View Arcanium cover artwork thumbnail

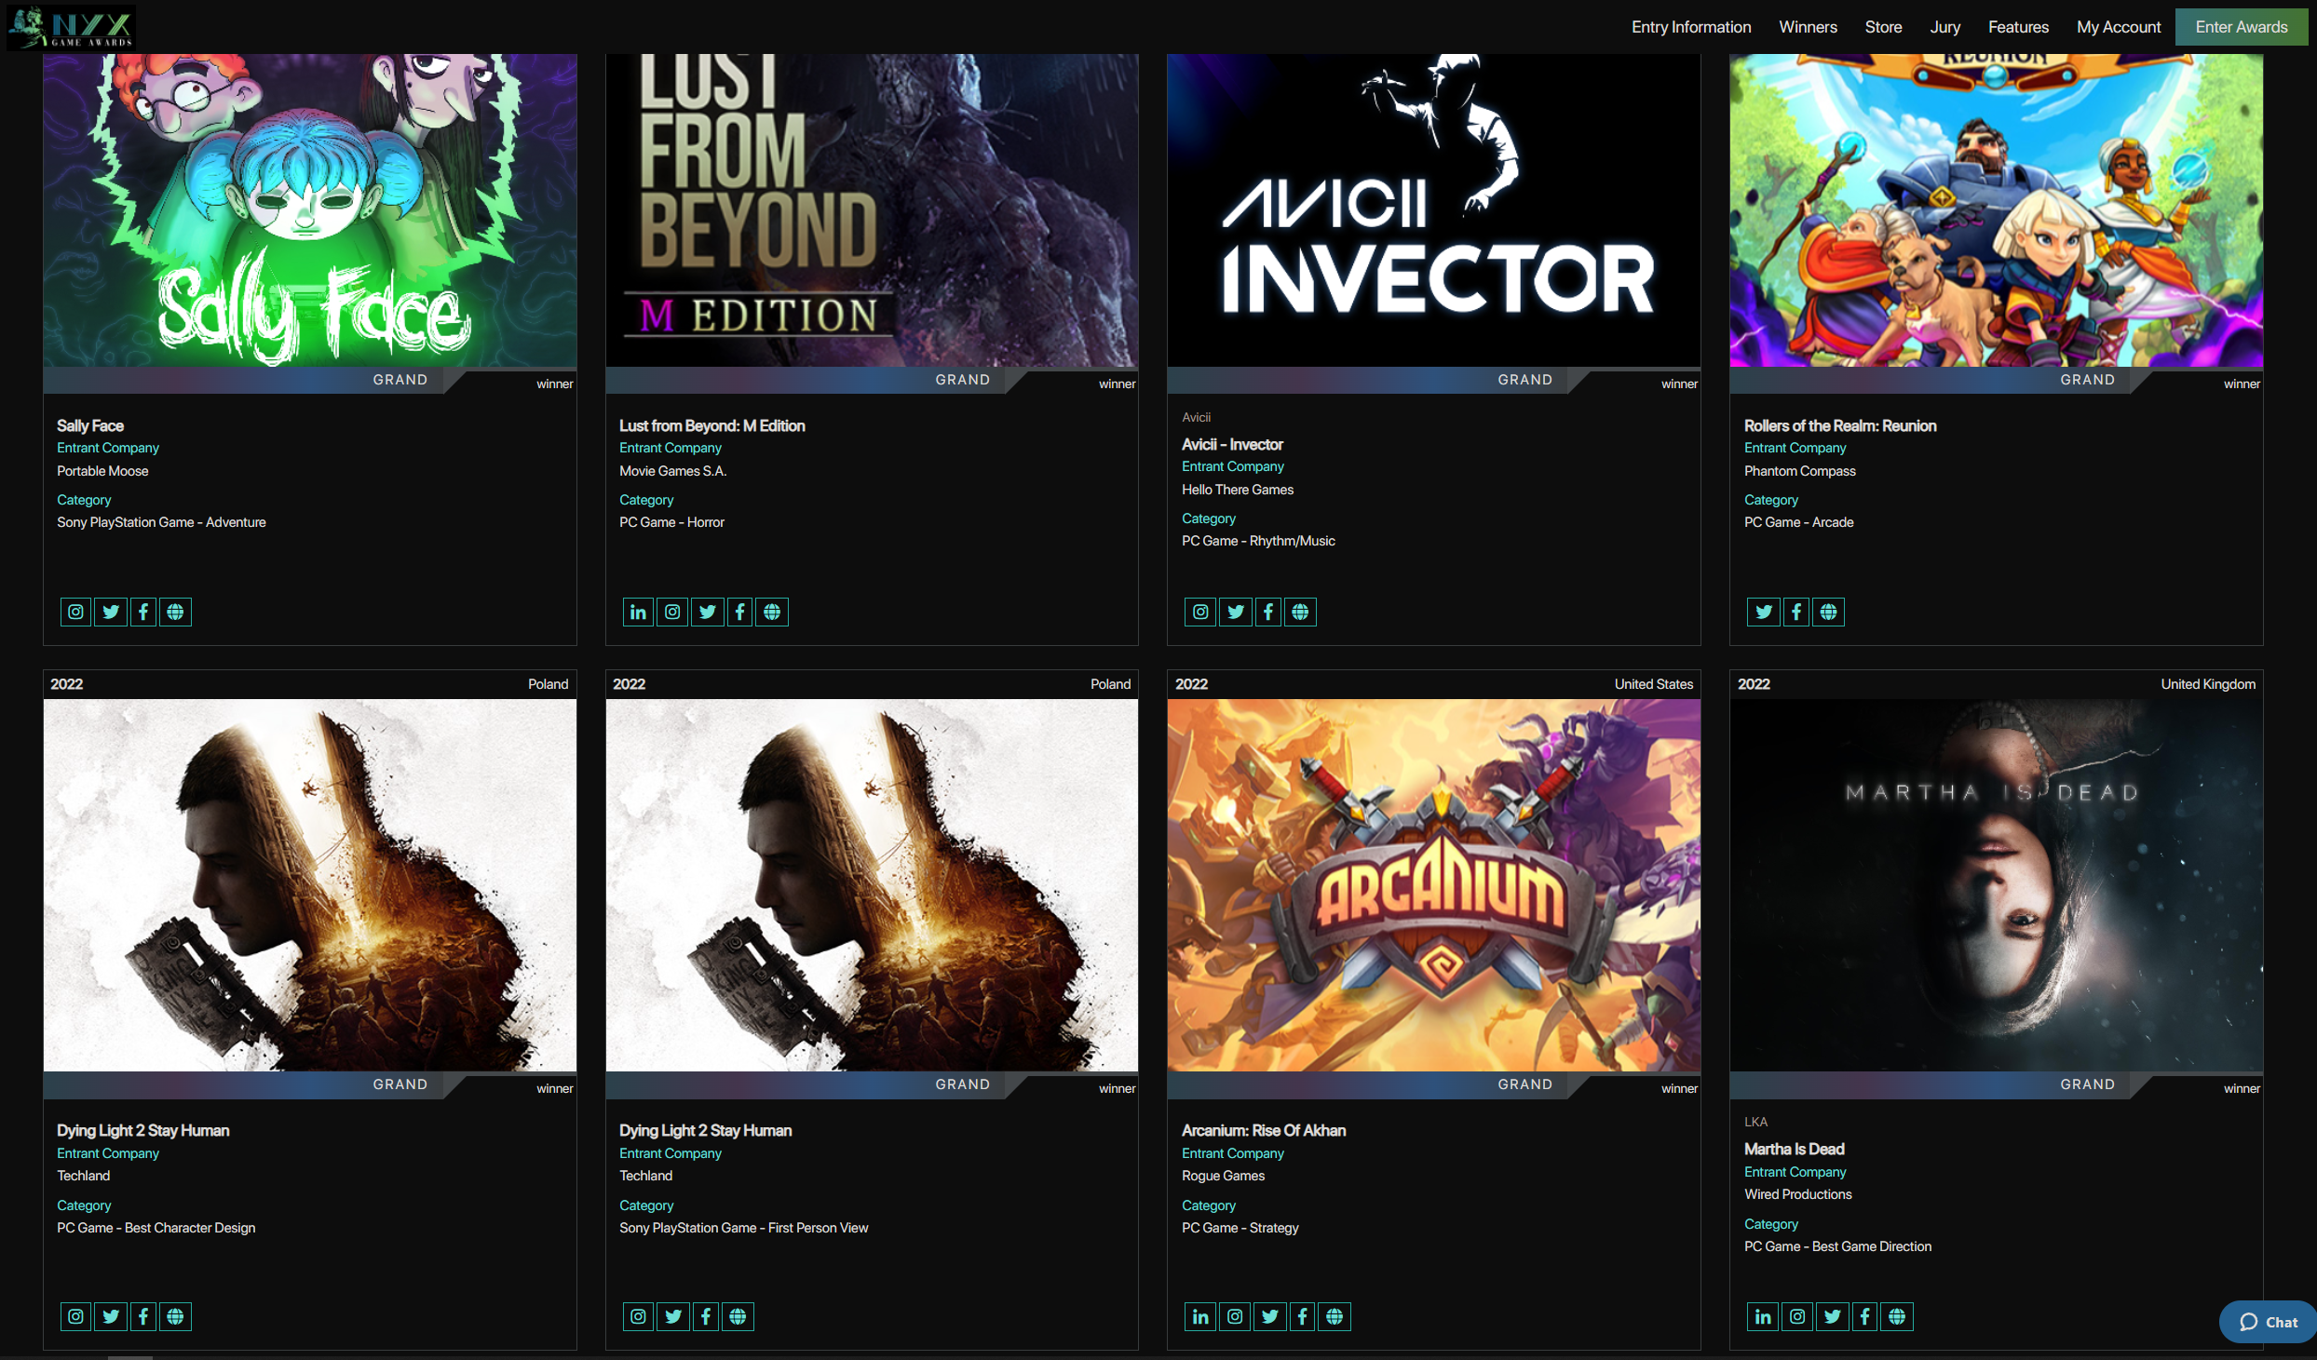[1434, 884]
